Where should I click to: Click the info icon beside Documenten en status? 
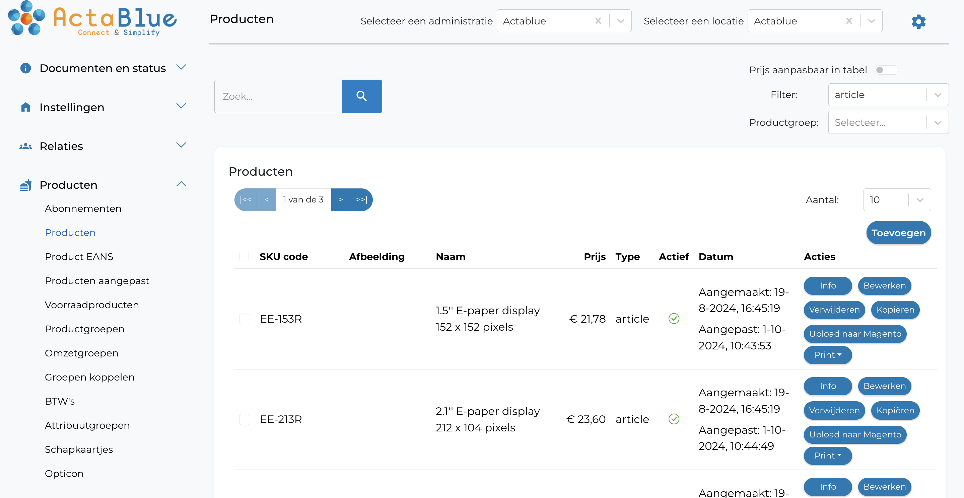pyautogui.click(x=25, y=68)
